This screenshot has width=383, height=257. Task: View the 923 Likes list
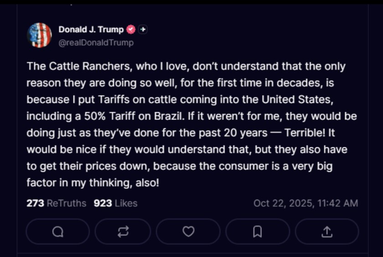[x=115, y=203]
